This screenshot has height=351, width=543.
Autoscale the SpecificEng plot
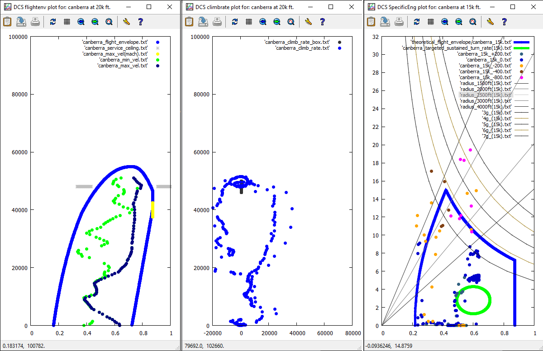click(472, 22)
